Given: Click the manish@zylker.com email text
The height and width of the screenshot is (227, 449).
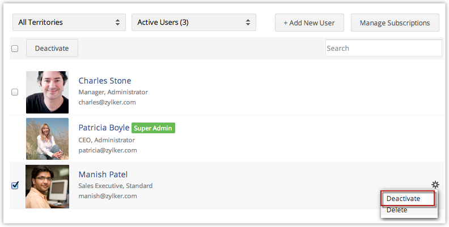Looking at the screenshot, I should pos(107,197).
